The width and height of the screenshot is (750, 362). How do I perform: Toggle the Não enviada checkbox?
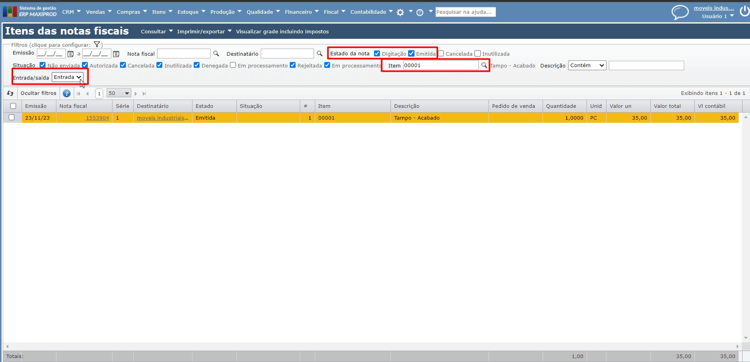click(43, 65)
